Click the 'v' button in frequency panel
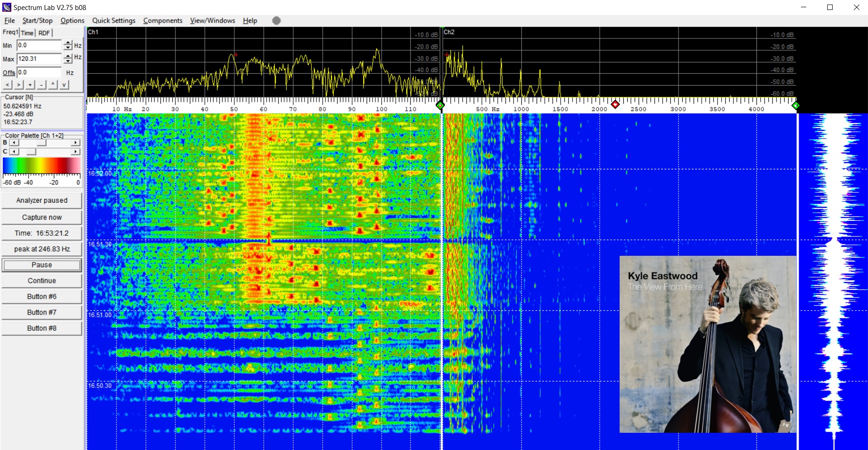The image size is (868, 450). [x=64, y=85]
